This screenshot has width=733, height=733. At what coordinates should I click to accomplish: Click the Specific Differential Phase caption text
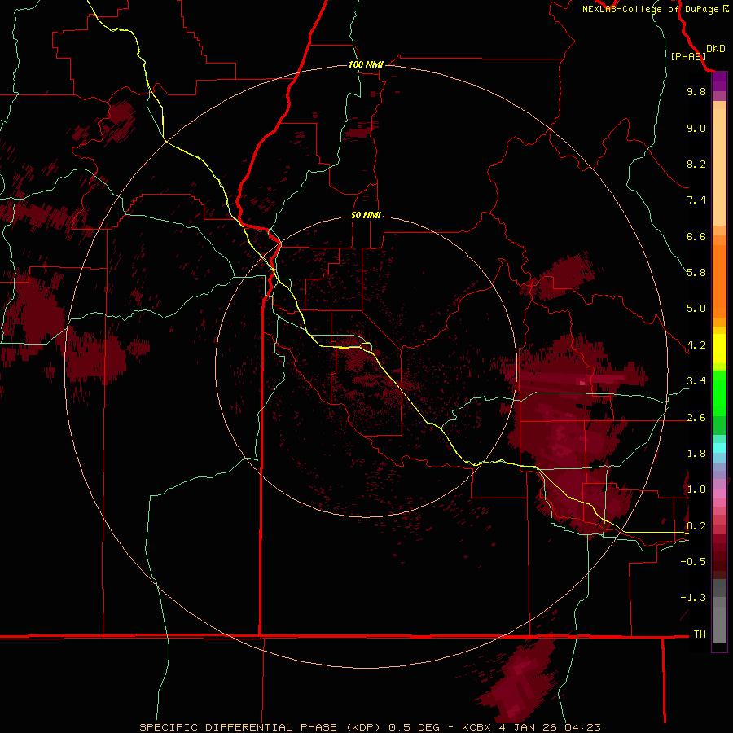coord(370,727)
